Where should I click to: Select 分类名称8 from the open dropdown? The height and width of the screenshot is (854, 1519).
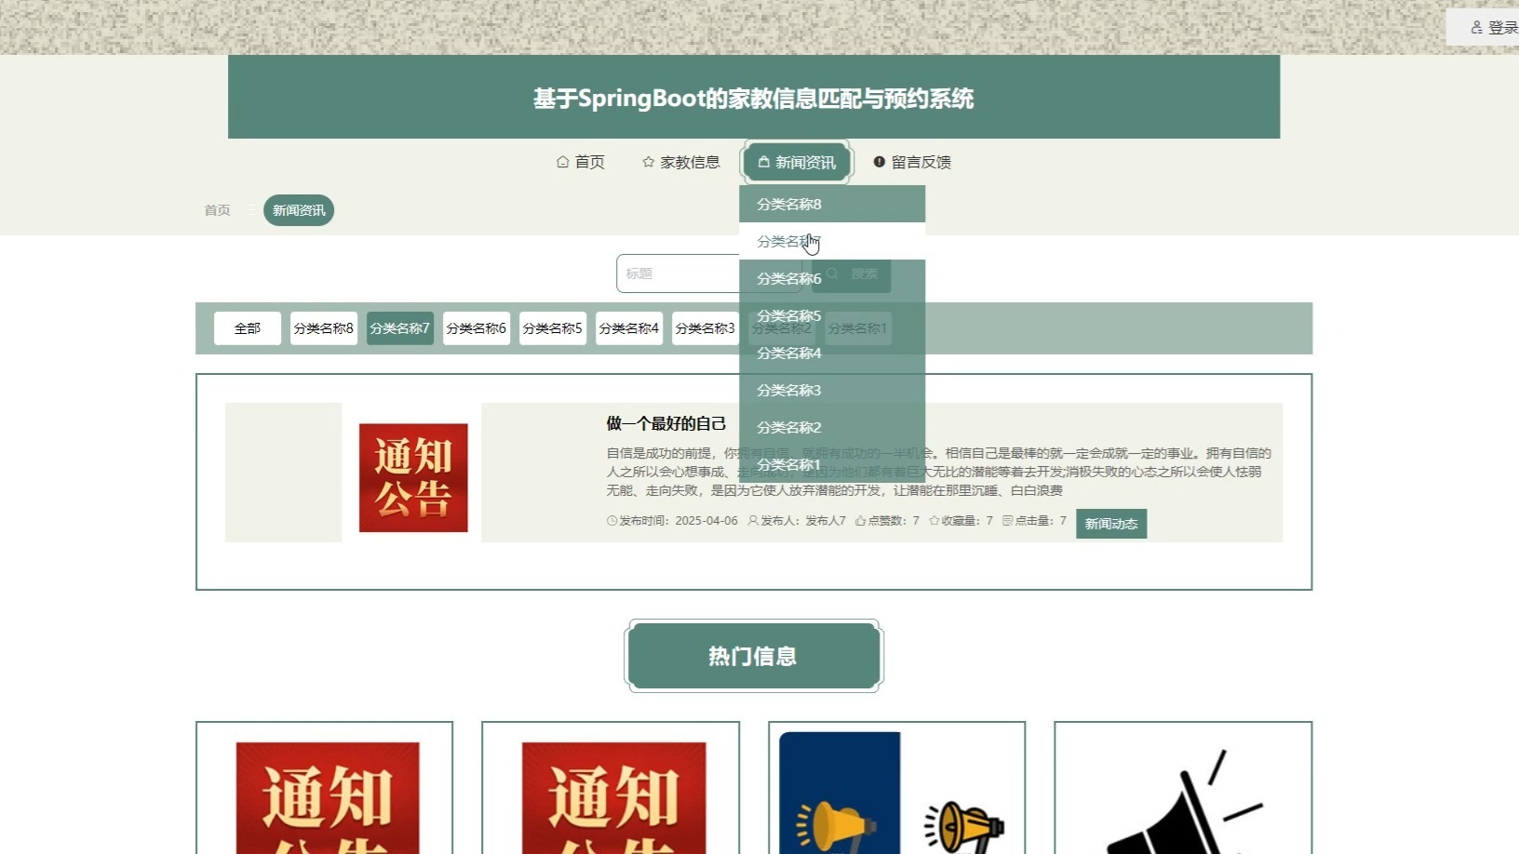(787, 203)
